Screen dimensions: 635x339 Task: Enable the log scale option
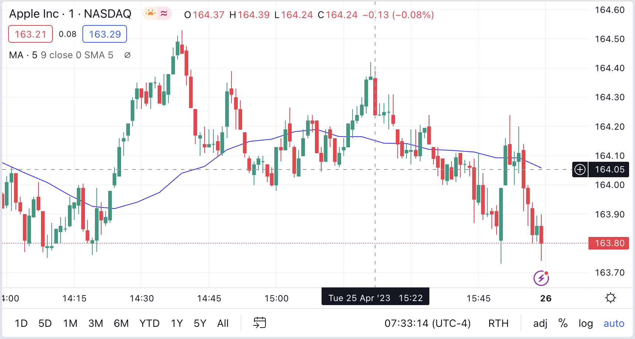coord(586,323)
